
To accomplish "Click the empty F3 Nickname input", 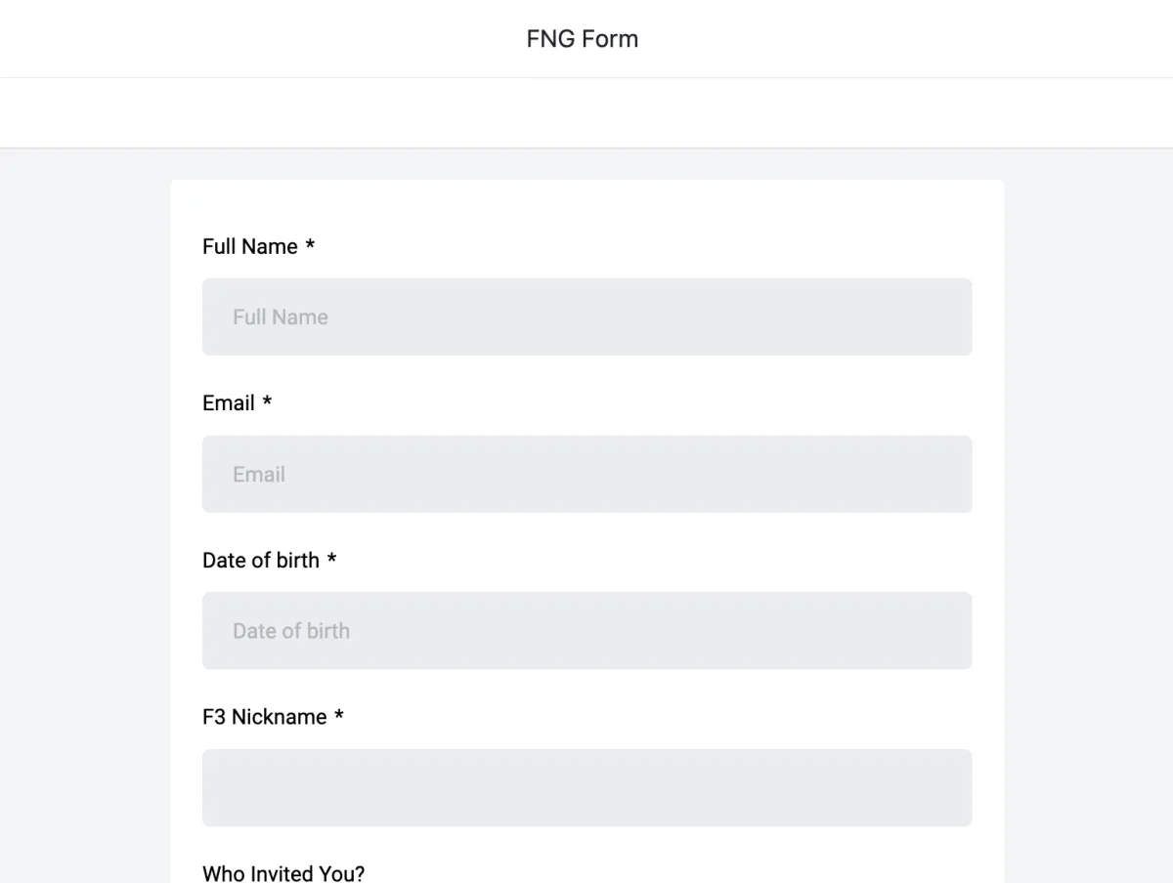I will click(586, 787).
